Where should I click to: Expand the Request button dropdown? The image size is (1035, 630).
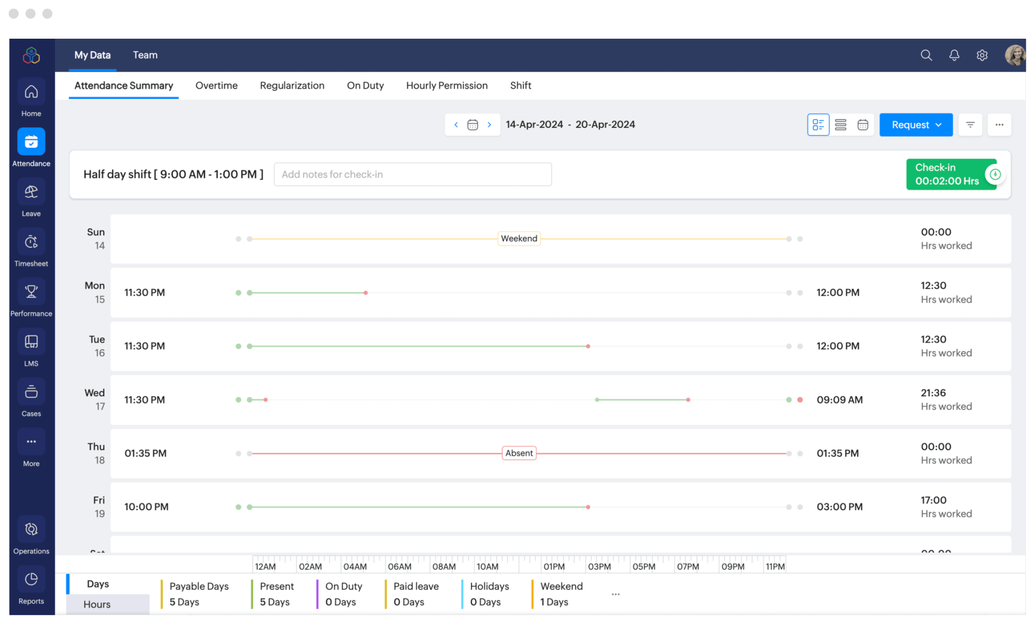pos(940,125)
